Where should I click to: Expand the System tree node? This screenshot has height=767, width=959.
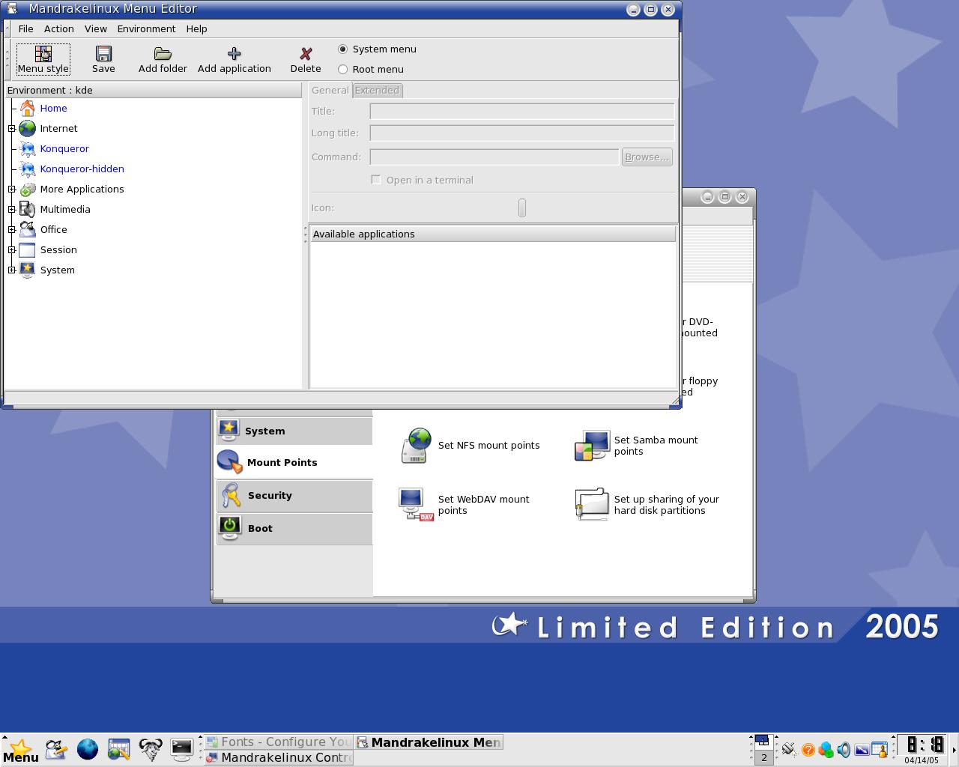12,270
